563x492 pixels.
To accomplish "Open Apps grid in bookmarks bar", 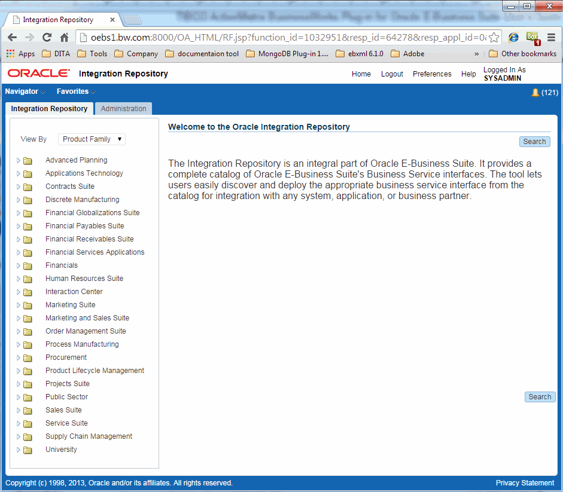I will coord(20,54).
